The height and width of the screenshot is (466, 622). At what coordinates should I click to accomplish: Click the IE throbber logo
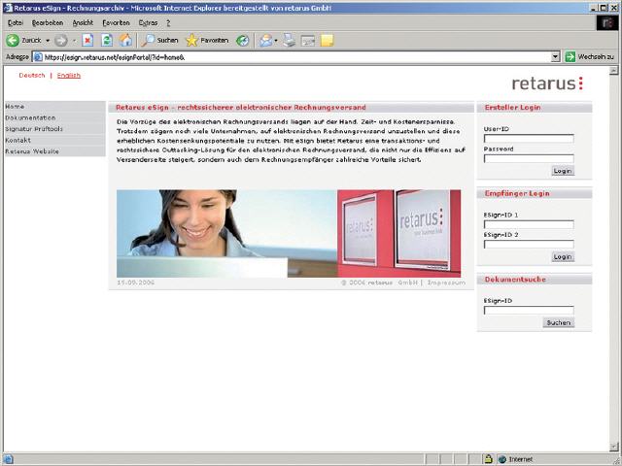click(x=607, y=23)
